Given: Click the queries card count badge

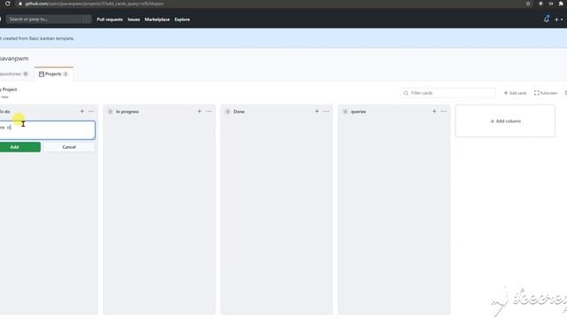Looking at the screenshot, I should click(x=346, y=112).
